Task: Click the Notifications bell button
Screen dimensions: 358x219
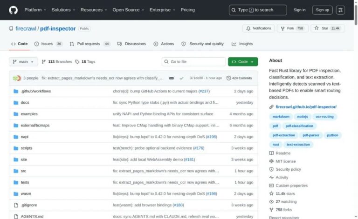Action: tap(258, 28)
